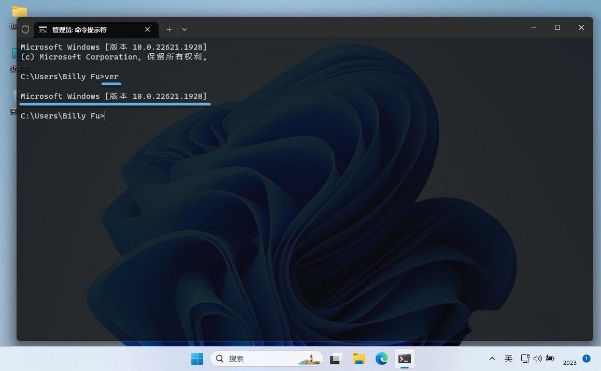This screenshot has width=601, height=371.
Task: Click the taskbar 搜索 search box
Action: pos(266,359)
